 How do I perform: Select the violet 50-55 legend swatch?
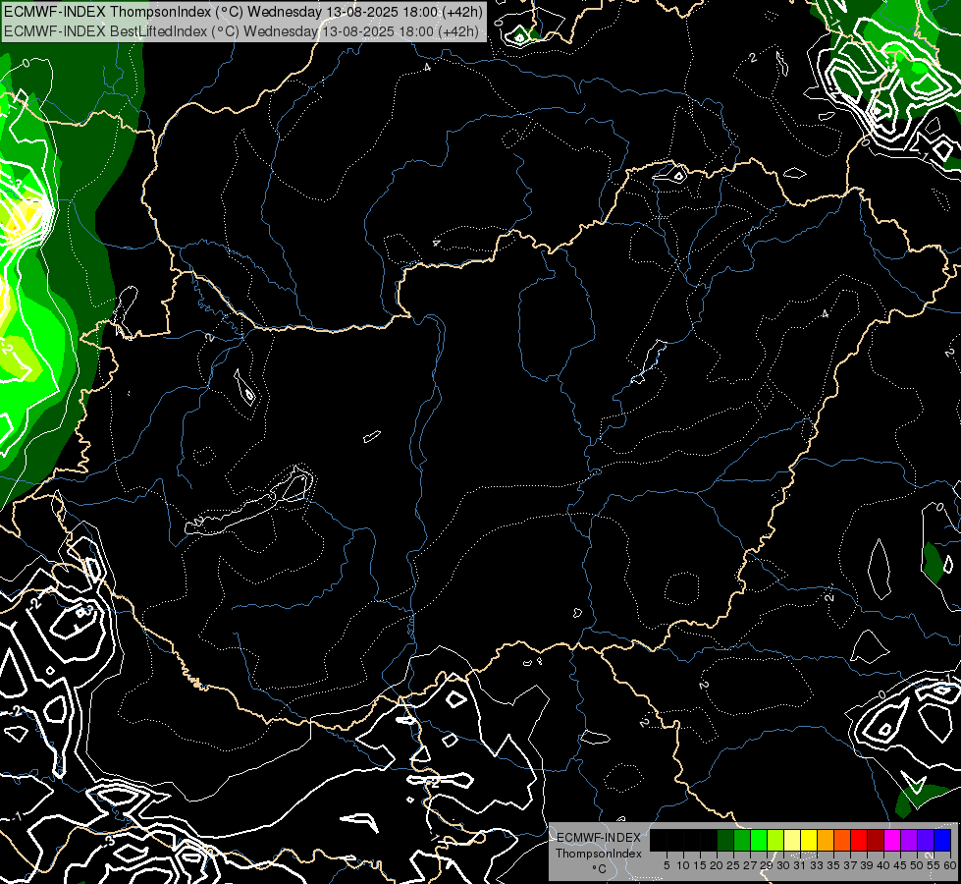pos(926,840)
